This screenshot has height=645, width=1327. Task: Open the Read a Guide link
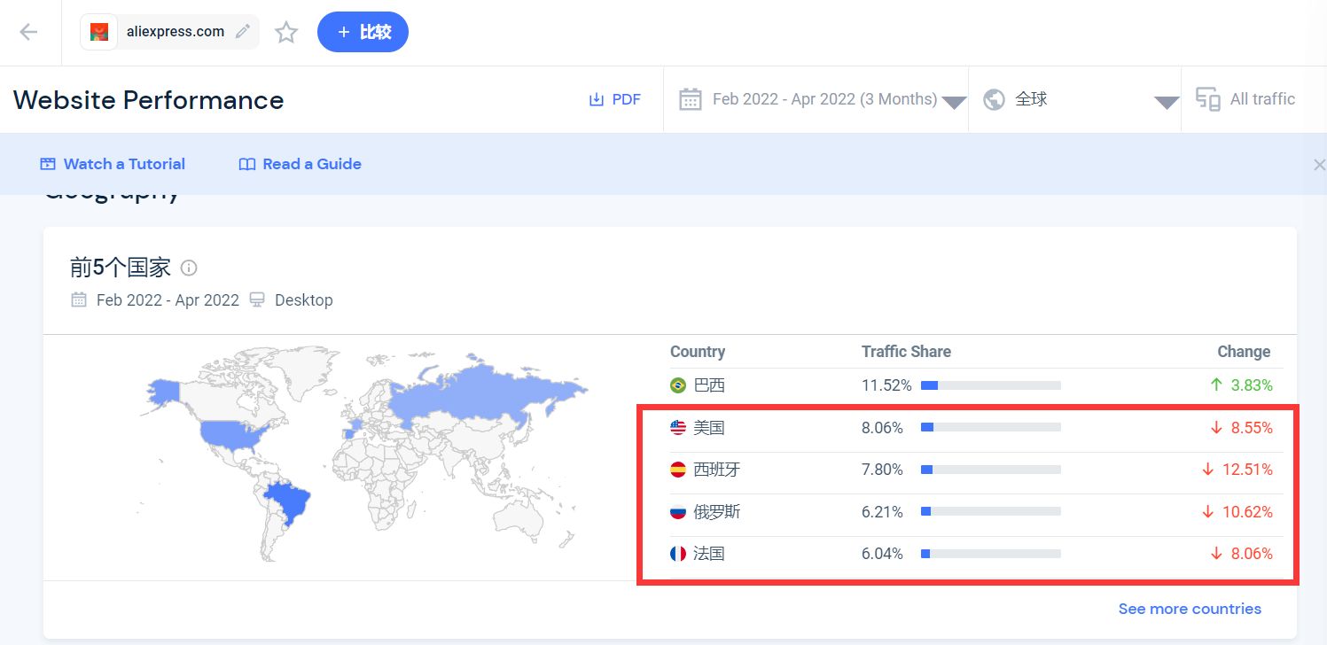point(301,164)
